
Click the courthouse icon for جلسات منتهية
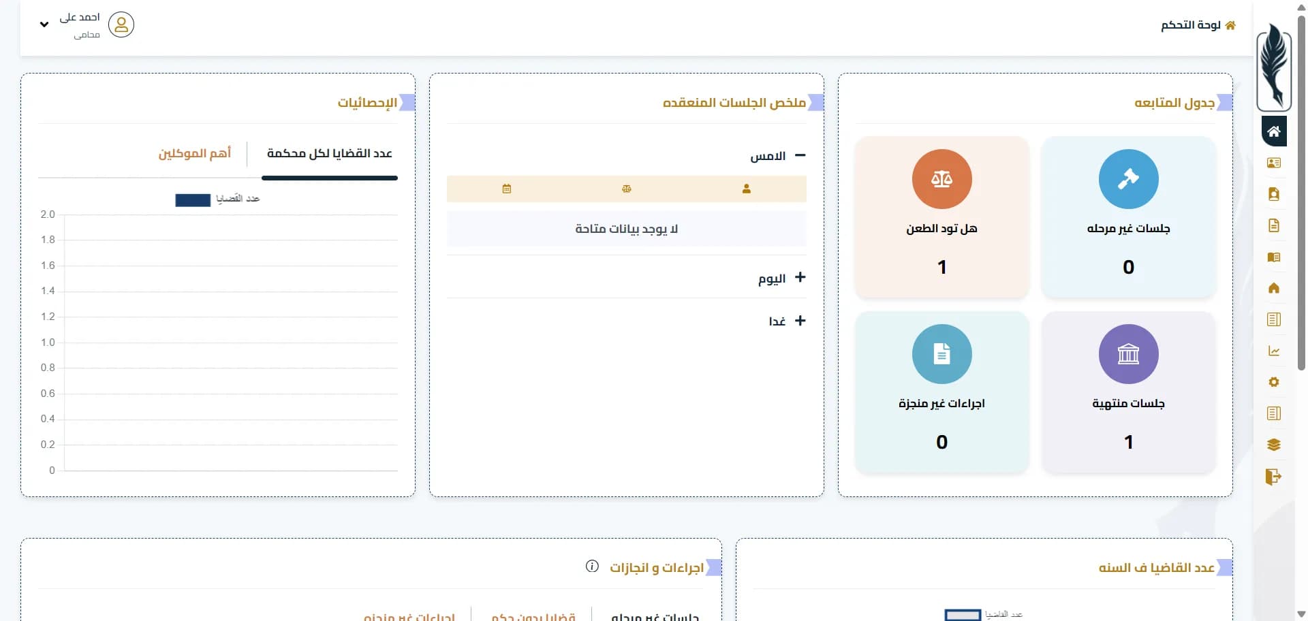(x=1128, y=354)
